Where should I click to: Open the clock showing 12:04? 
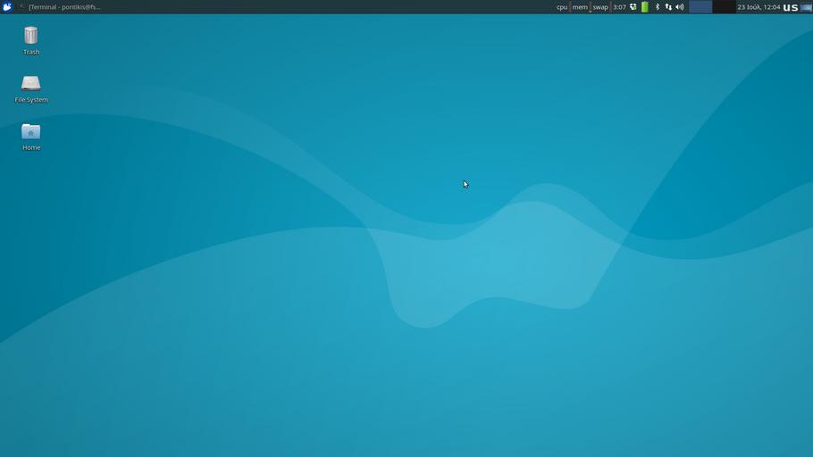759,7
